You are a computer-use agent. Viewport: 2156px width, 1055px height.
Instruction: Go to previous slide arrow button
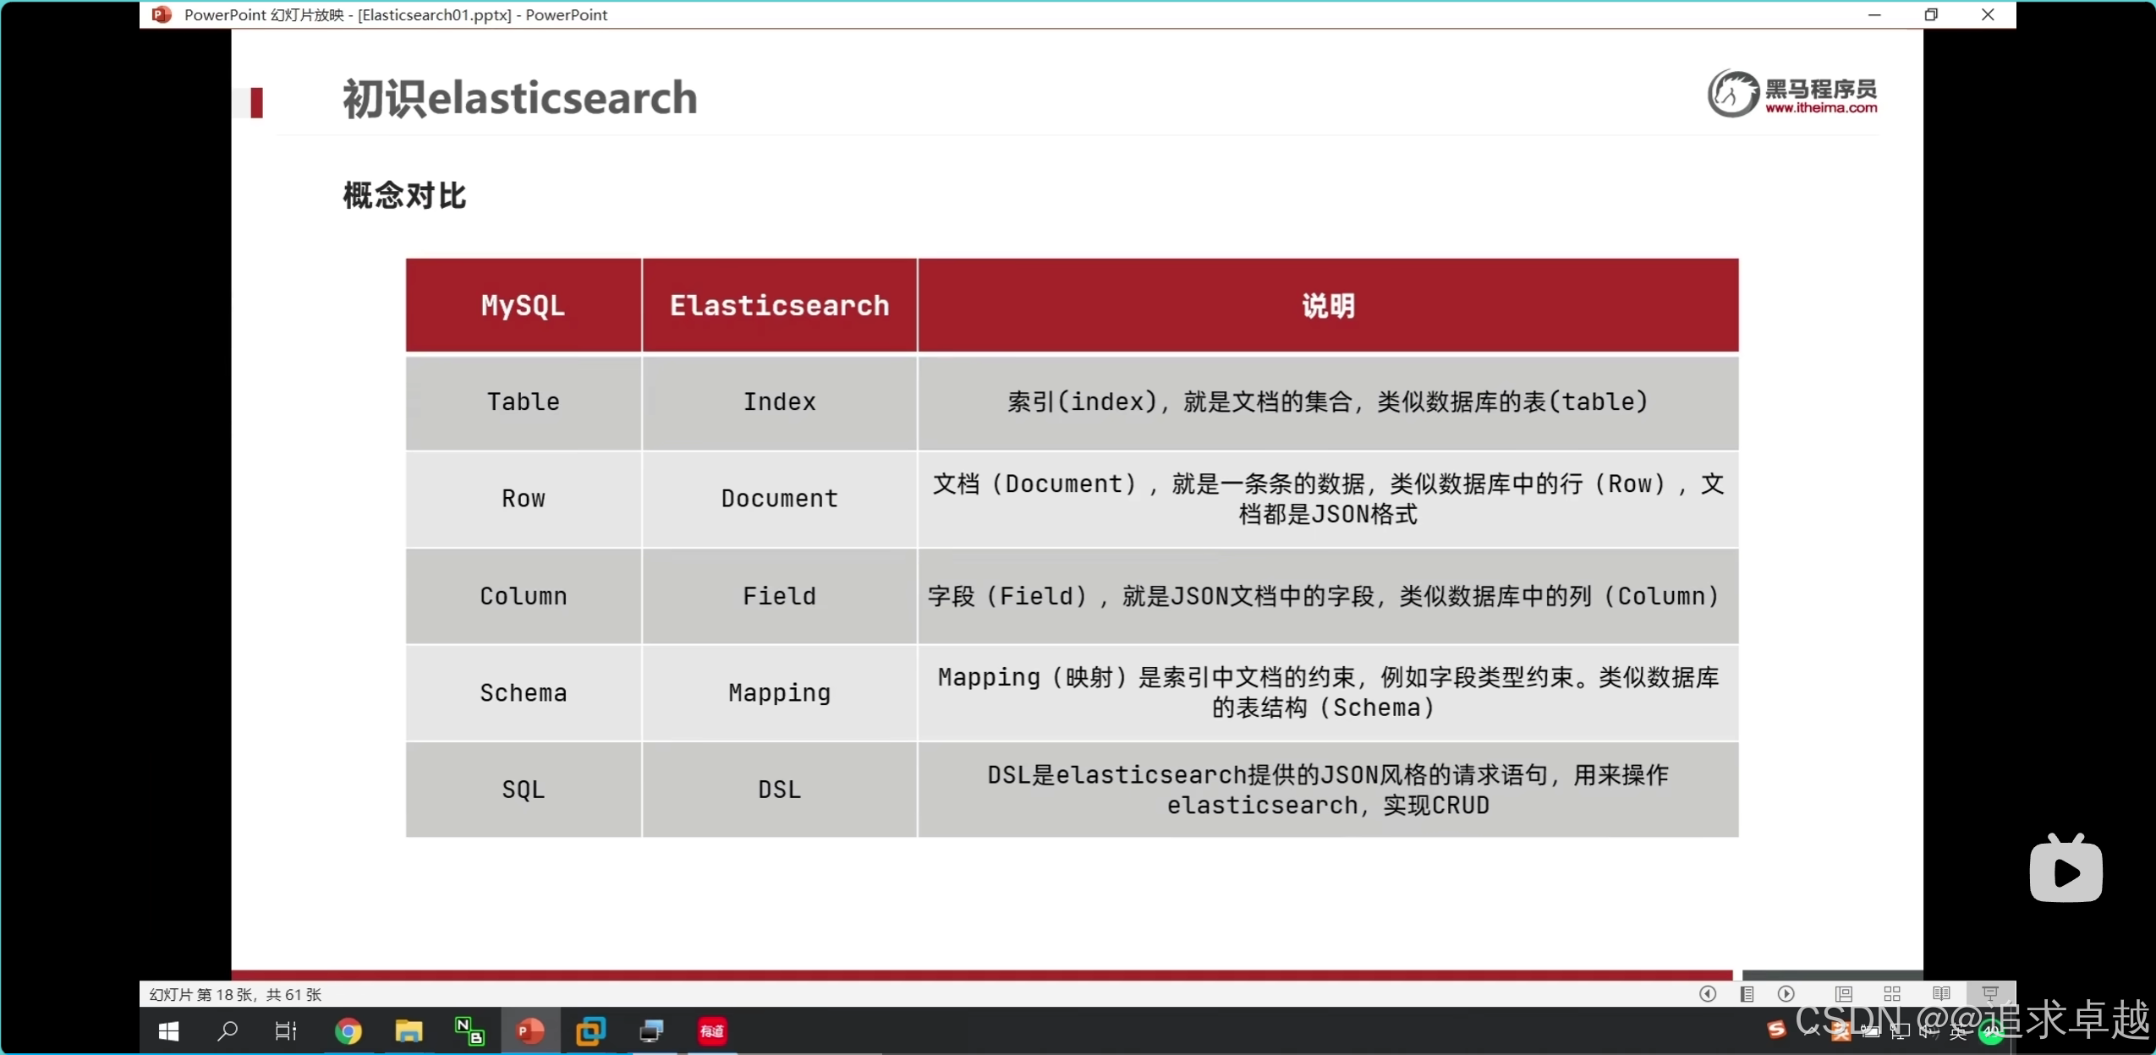1707,994
